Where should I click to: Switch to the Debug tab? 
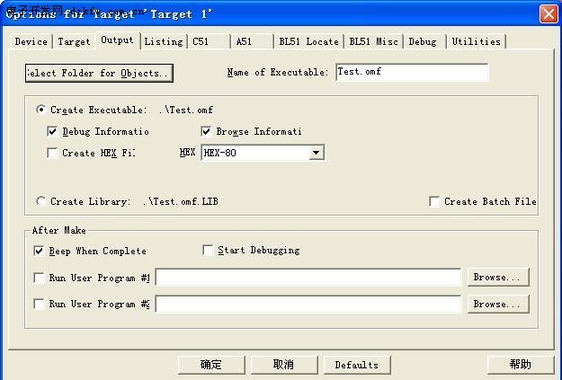pos(423,41)
